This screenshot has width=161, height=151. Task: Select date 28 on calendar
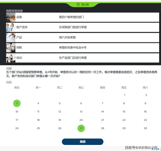pos(103,128)
